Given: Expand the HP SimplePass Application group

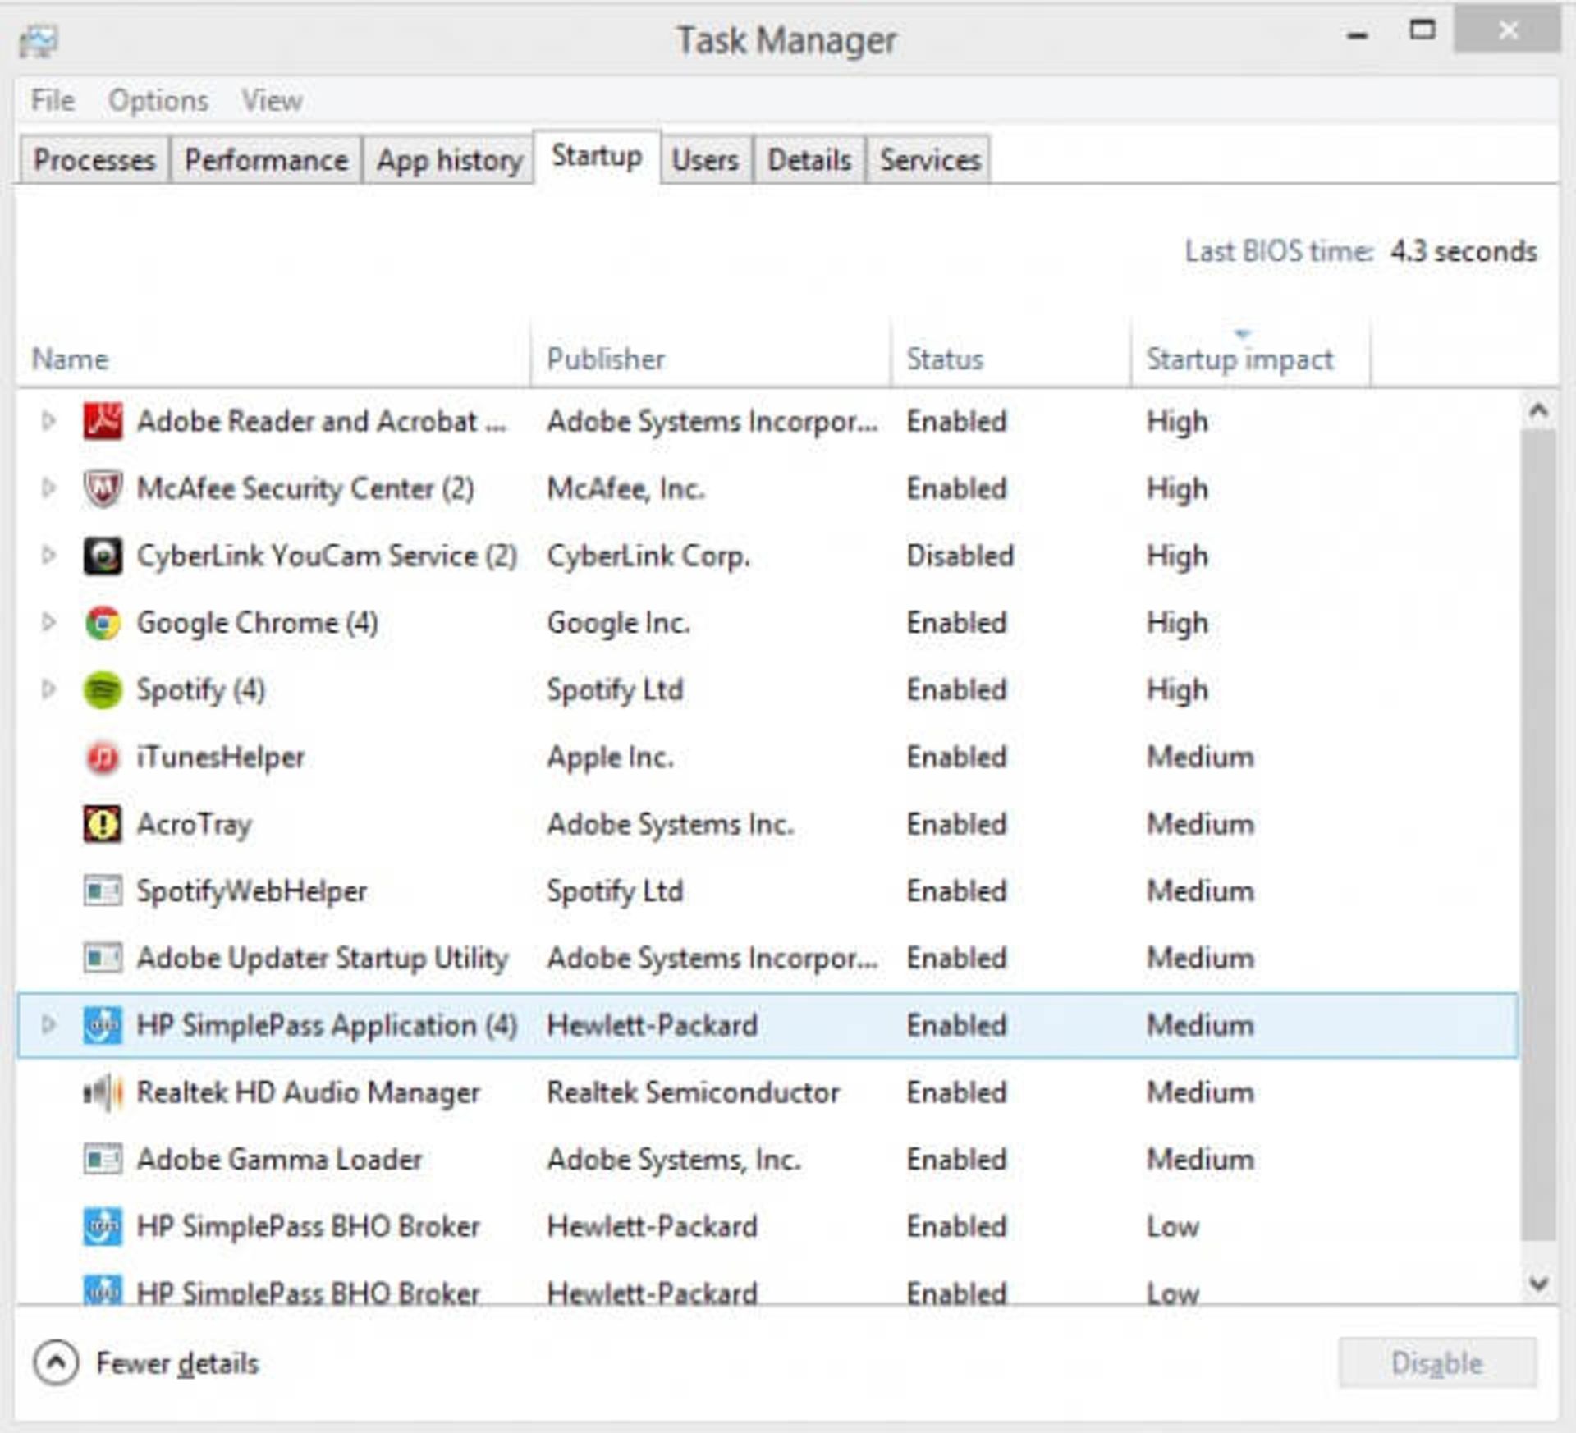Looking at the screenshot, I should click(x=48, y=1025).
